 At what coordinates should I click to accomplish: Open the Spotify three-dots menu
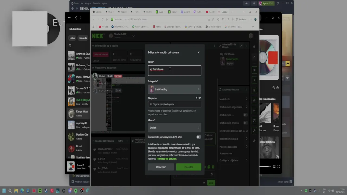pyautogui.click(x=70, y=18)
